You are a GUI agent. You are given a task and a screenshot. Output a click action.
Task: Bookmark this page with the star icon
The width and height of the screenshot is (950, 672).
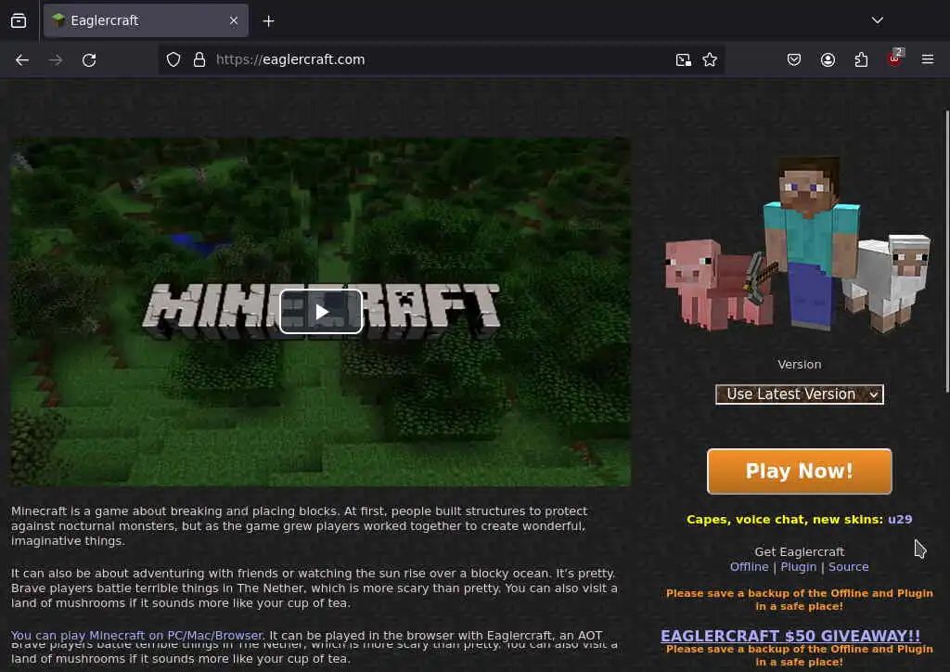click(x=710, y=59)
